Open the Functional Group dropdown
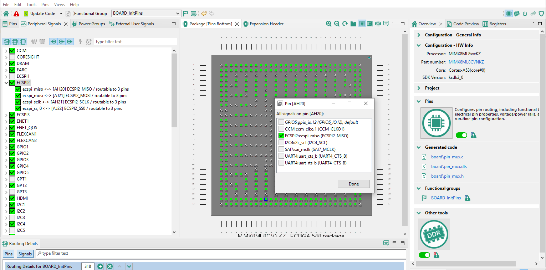Image resolution: width=546 pixels, height=270 pixels. pos(178,13)
